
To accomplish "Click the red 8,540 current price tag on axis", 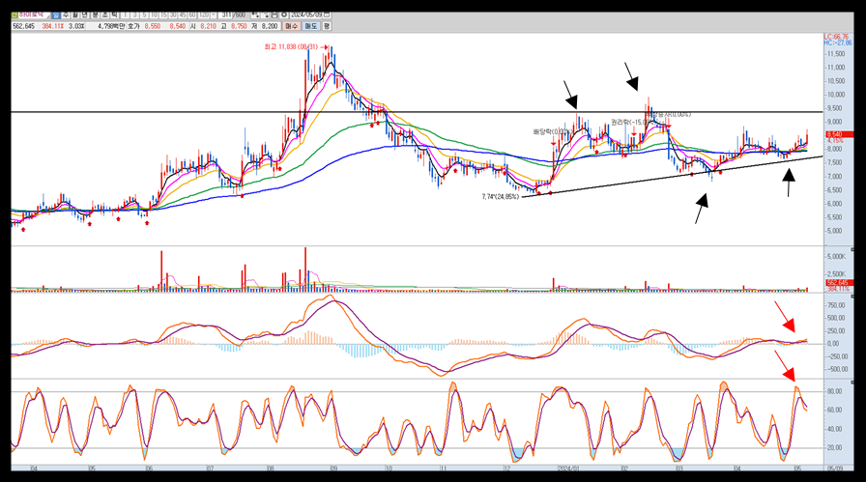I will click(x=840, y=134).
